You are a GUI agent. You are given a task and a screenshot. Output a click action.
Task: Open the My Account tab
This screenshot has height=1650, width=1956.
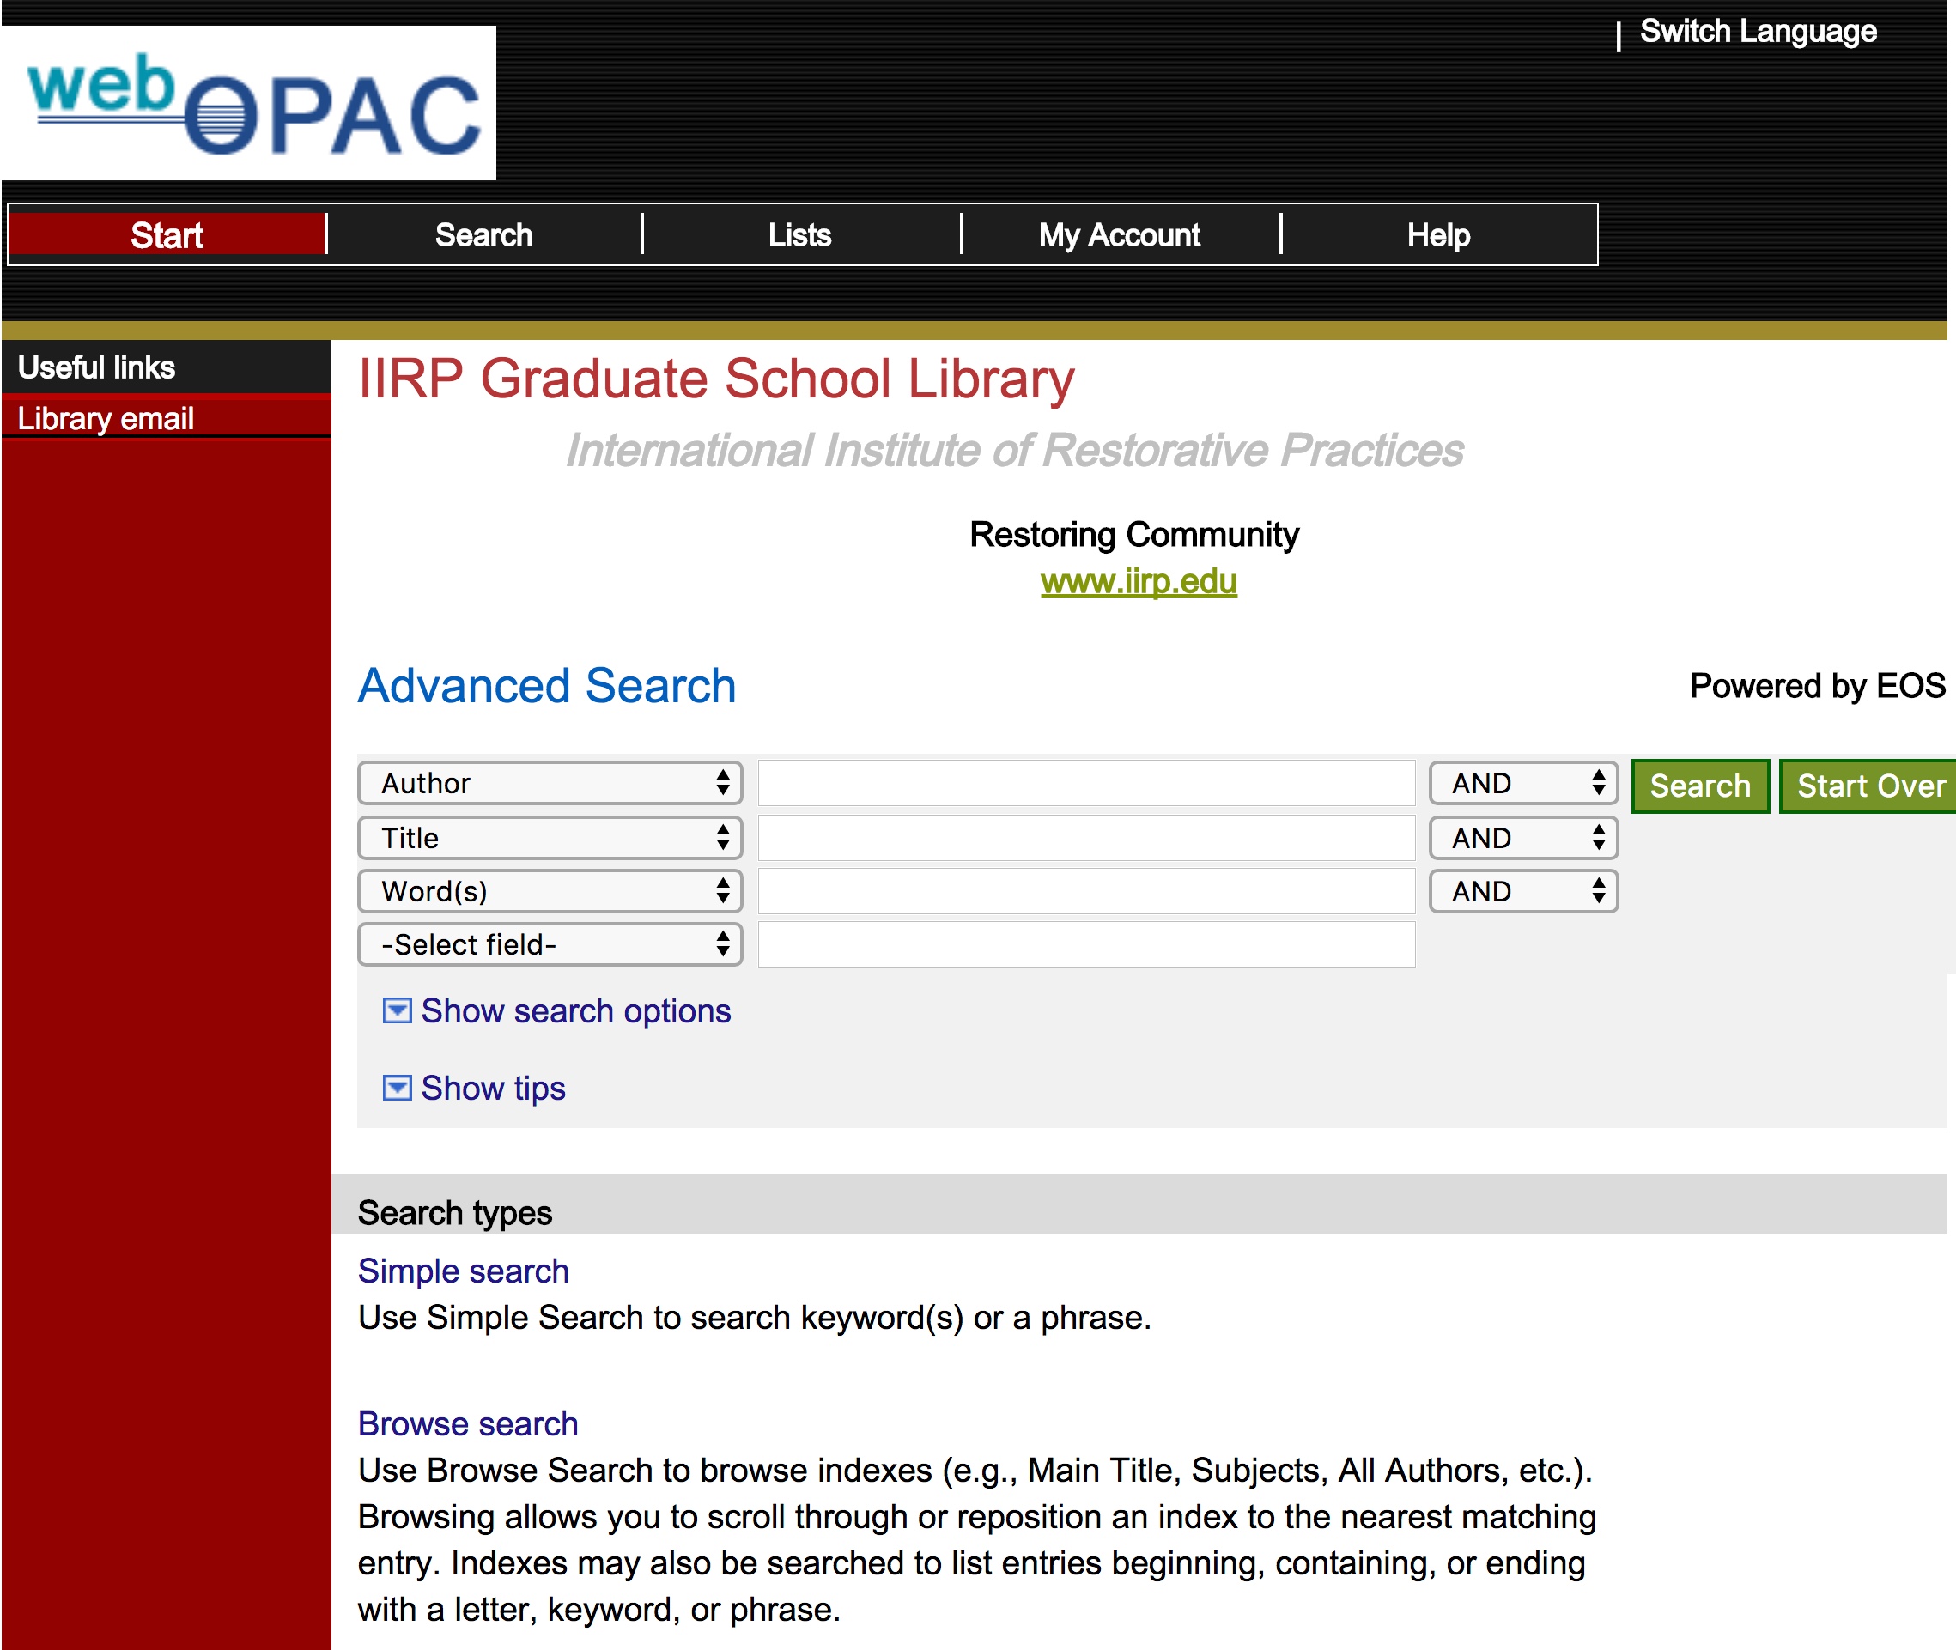1120,234
